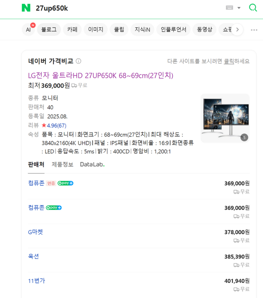This screenshot has height=298, width=263.
Task: Select the 판매처 tab
Action: (36, 164)
